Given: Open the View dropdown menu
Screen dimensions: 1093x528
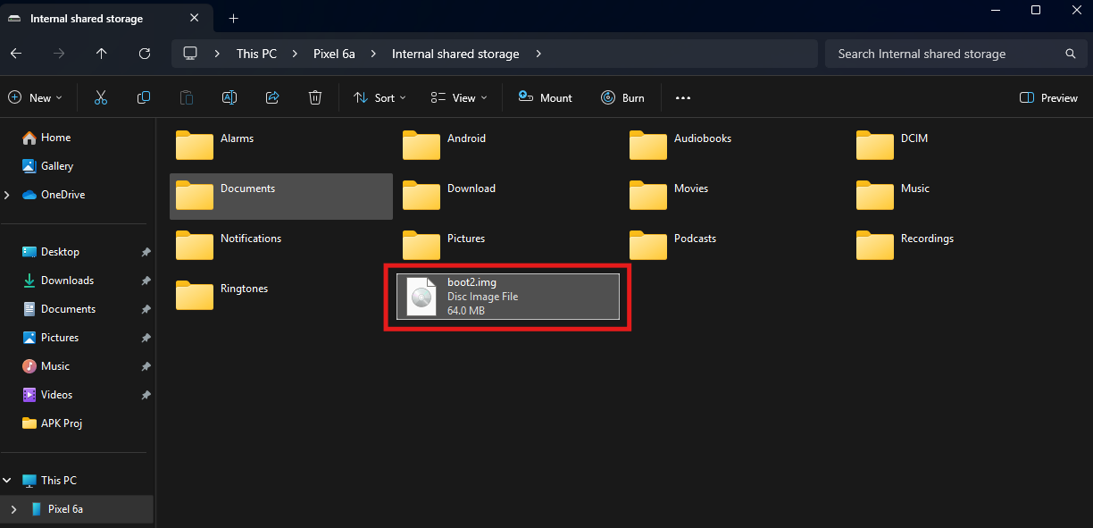Looking at the screenshot, I should point(459,97).
